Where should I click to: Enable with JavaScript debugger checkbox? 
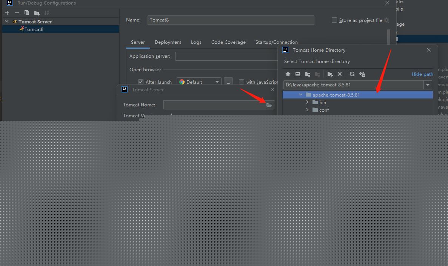pos(242,82)
